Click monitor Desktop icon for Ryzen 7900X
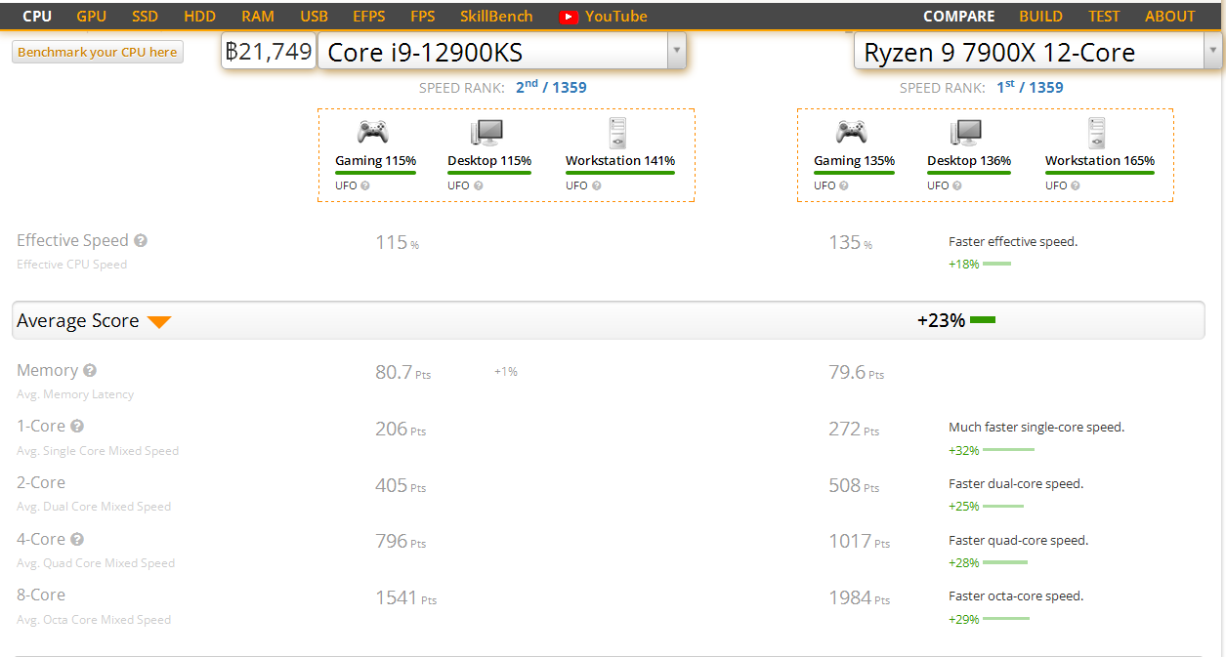This screenshot has height=657, width=1226. click(966, 133)
